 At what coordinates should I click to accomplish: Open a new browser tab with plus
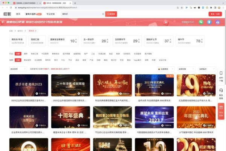point(75,3)
